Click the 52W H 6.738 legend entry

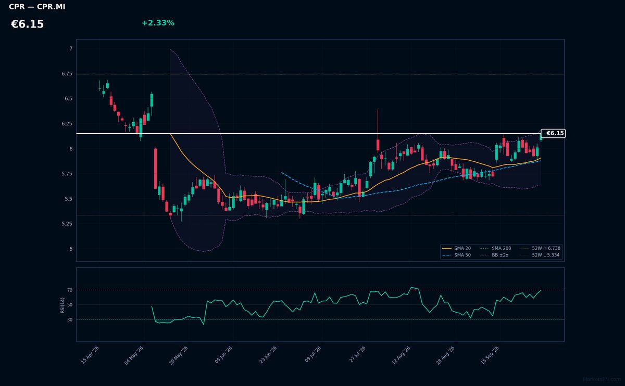[540, 249]
